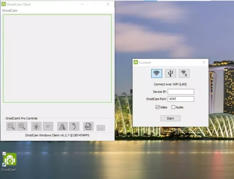Click the rotate video icon
The height and width of the screenshot is (179, 234).
point(74,126)
